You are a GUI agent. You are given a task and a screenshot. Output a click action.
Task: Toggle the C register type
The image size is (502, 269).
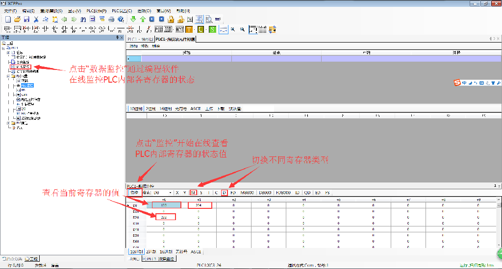(x=216, y=193)
